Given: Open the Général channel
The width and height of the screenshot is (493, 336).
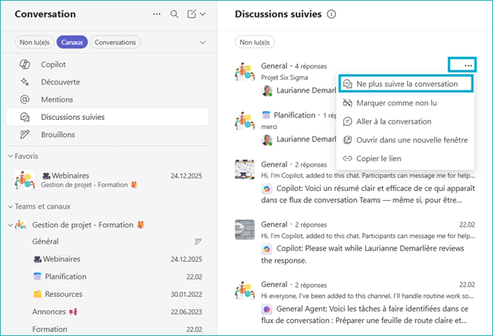Looking at the screenshot, I should pos(107,241).
